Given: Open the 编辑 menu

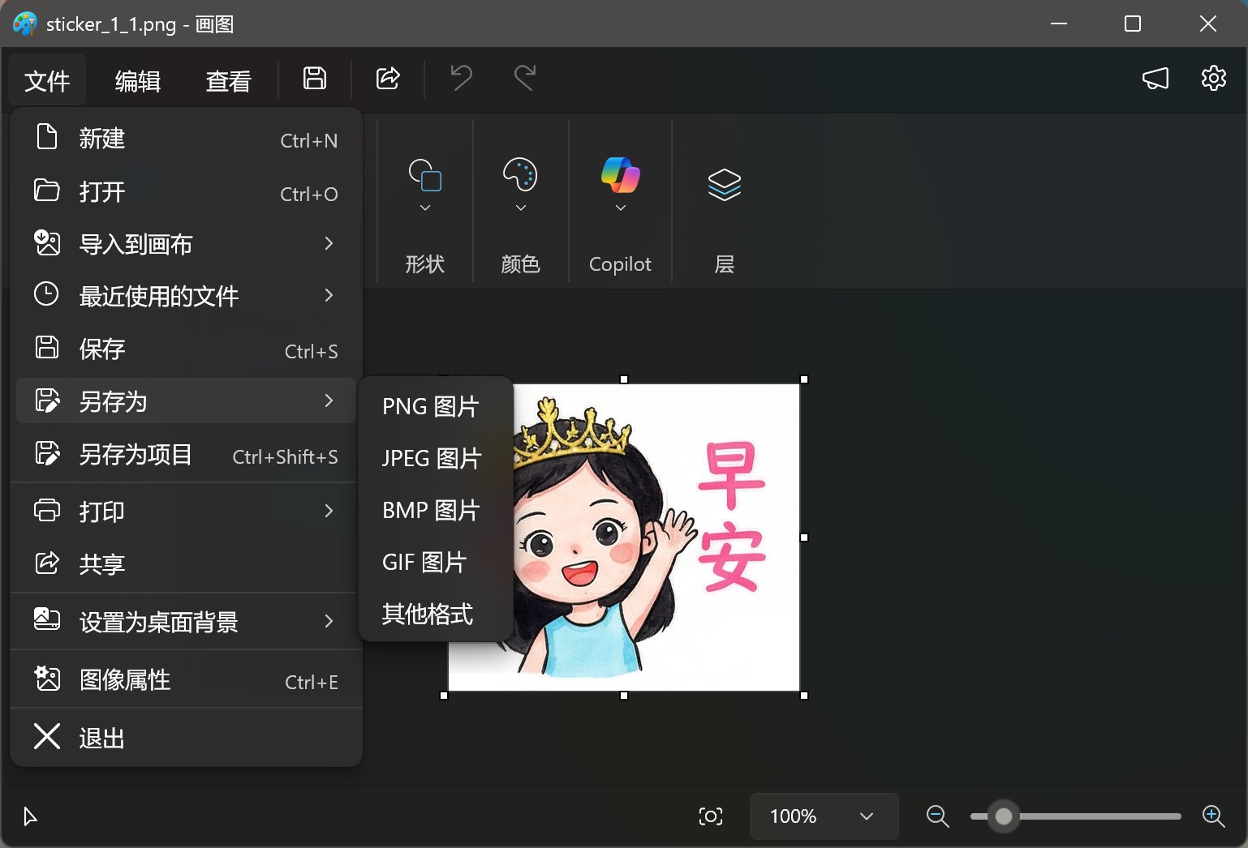Looking at the screenshot, I should pos(138,81).
